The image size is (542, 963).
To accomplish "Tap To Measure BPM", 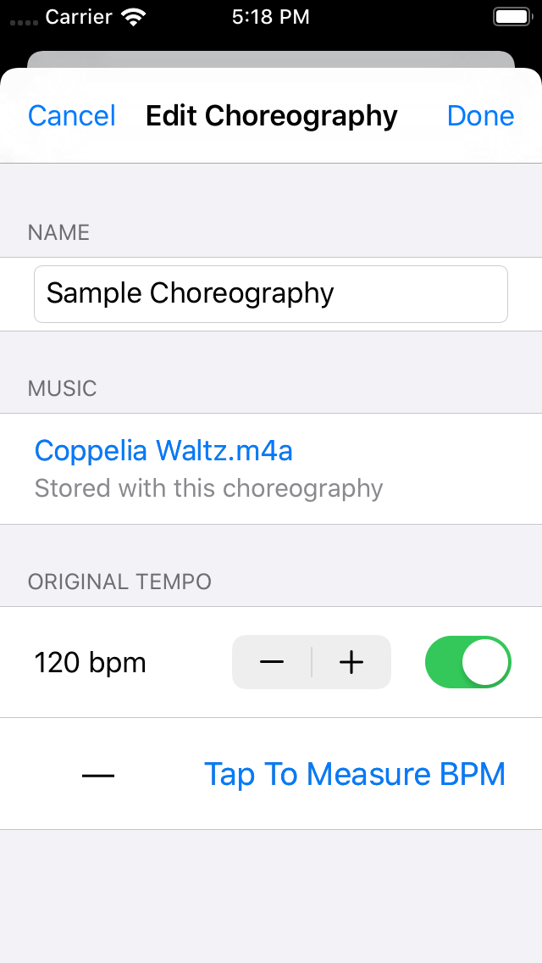I will click(354, 774).
